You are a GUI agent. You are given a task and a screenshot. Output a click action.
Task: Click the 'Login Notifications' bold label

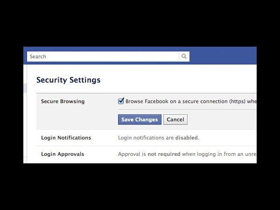coord(66,138)
